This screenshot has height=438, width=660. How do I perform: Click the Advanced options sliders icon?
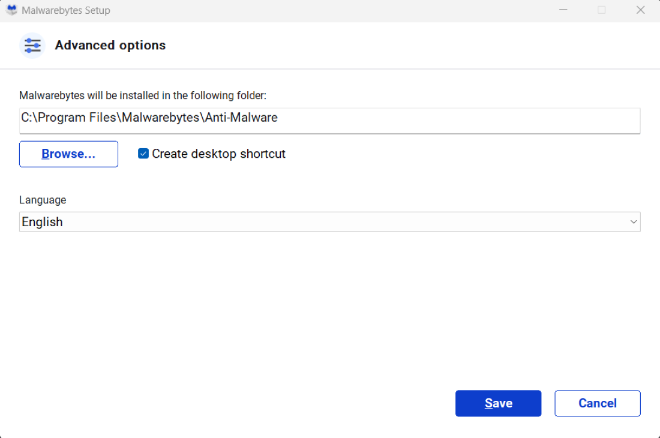click(32, 46)
